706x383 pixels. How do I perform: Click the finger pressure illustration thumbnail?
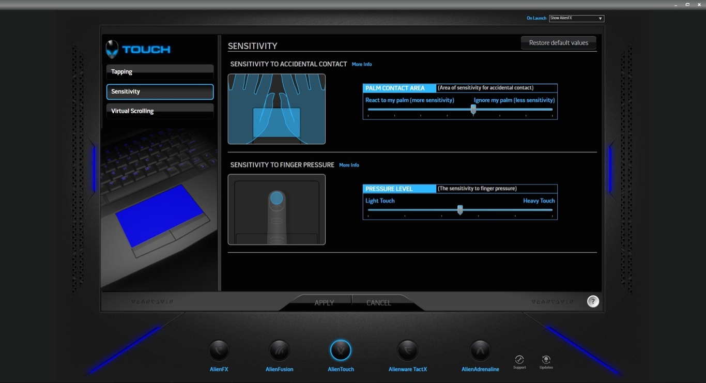[x=277, y=209]
